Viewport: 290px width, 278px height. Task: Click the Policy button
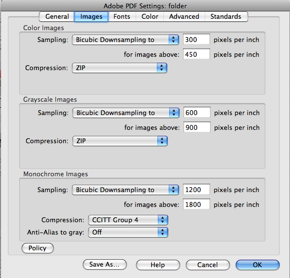[x=37, y=248]
